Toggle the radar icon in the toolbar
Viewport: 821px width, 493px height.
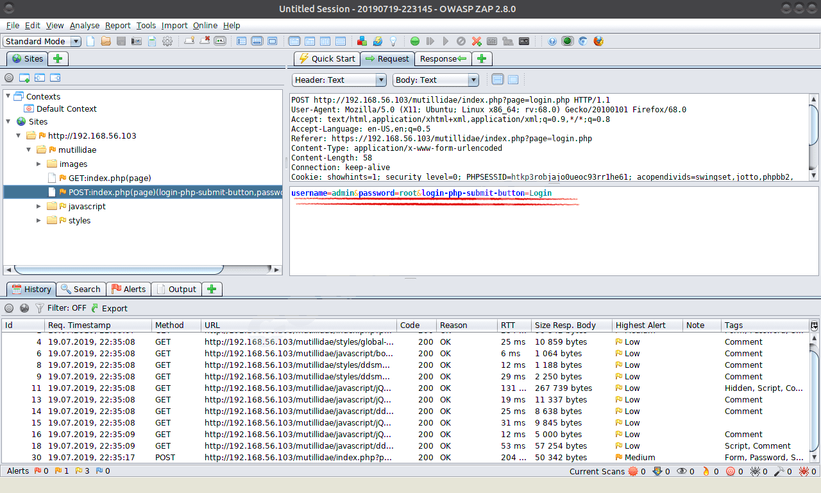[x=567, y=41]
